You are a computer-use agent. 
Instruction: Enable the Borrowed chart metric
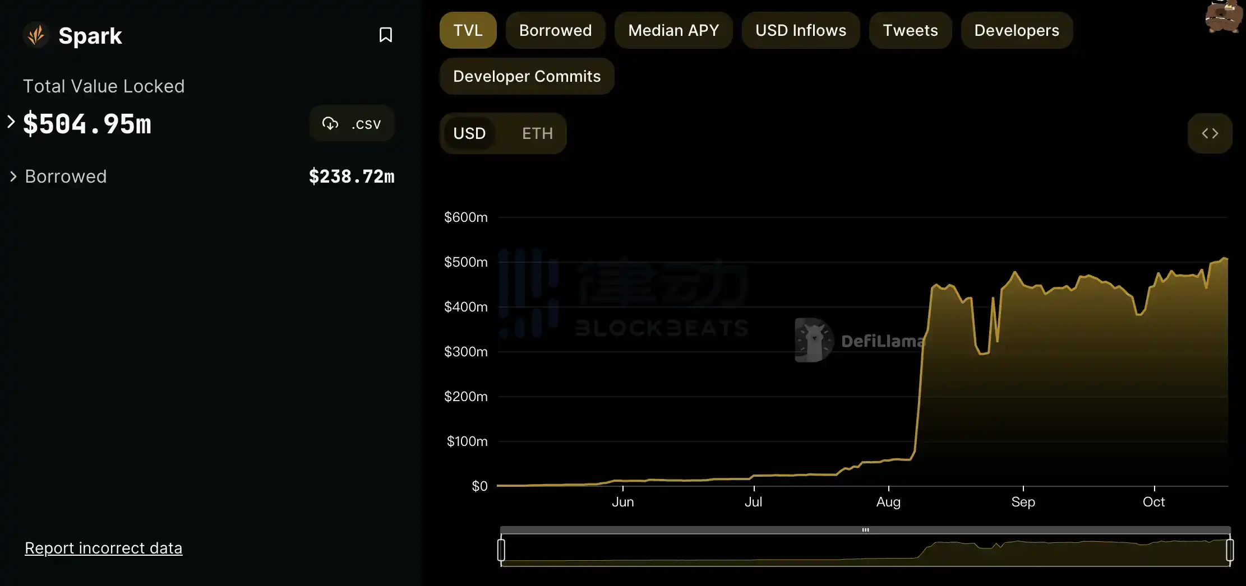tap(555, 30)
